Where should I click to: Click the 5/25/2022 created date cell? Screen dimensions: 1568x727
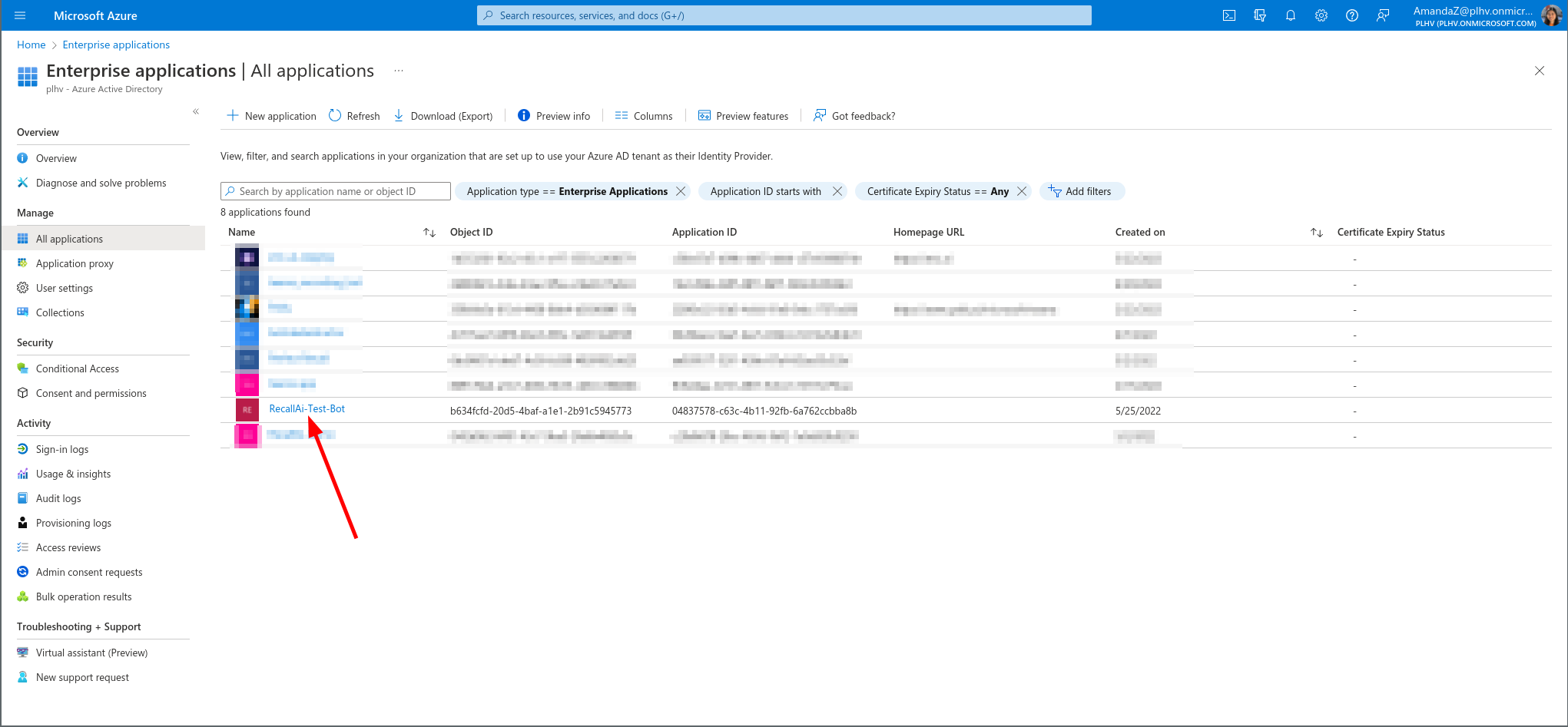click(1138, 411)
